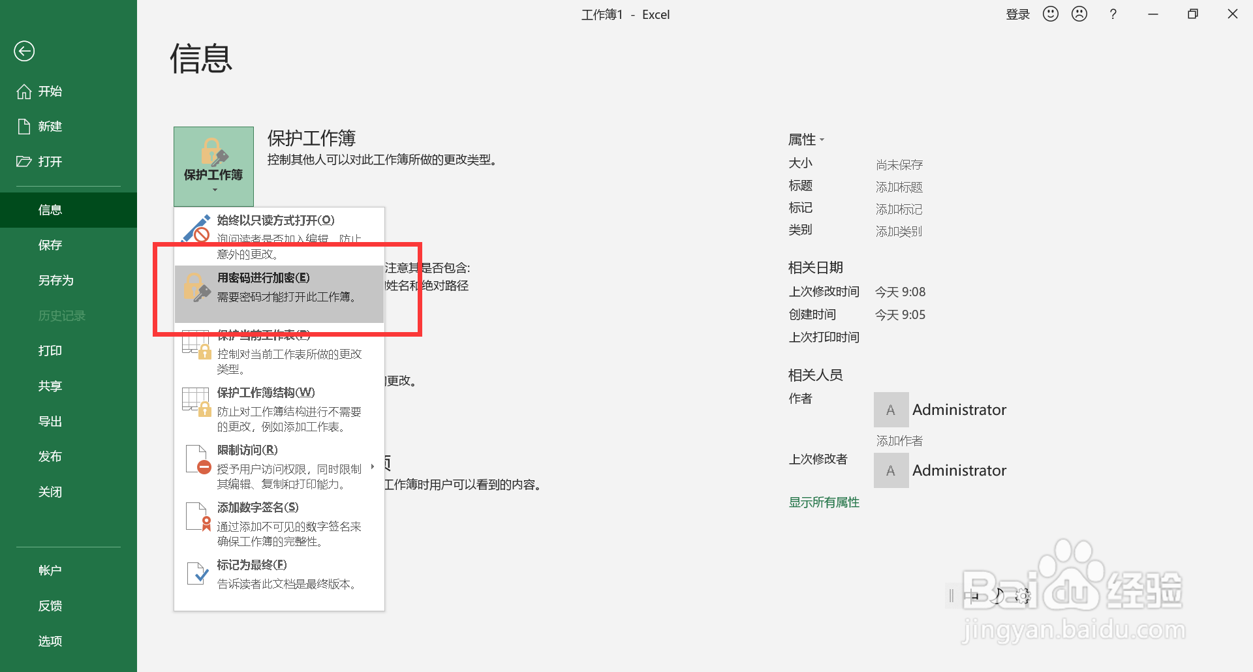Click the help question mark icon
Viewport: 1253px width, 672px height.
[1113, 14]
